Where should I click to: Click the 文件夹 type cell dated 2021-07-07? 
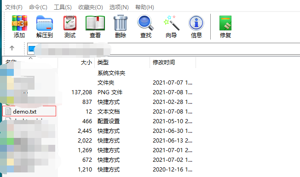[x=106, y=83]
